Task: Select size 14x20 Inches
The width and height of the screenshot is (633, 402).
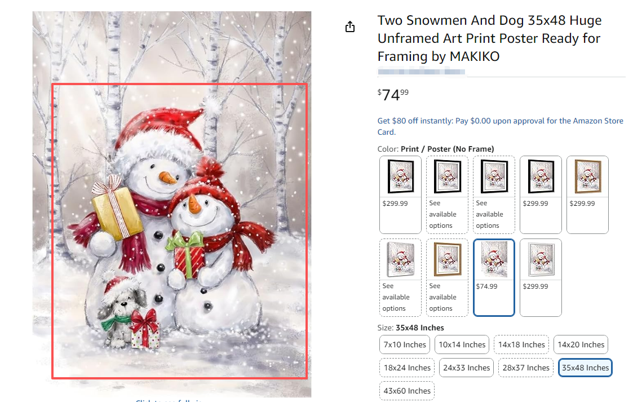Action: (581, 344)
